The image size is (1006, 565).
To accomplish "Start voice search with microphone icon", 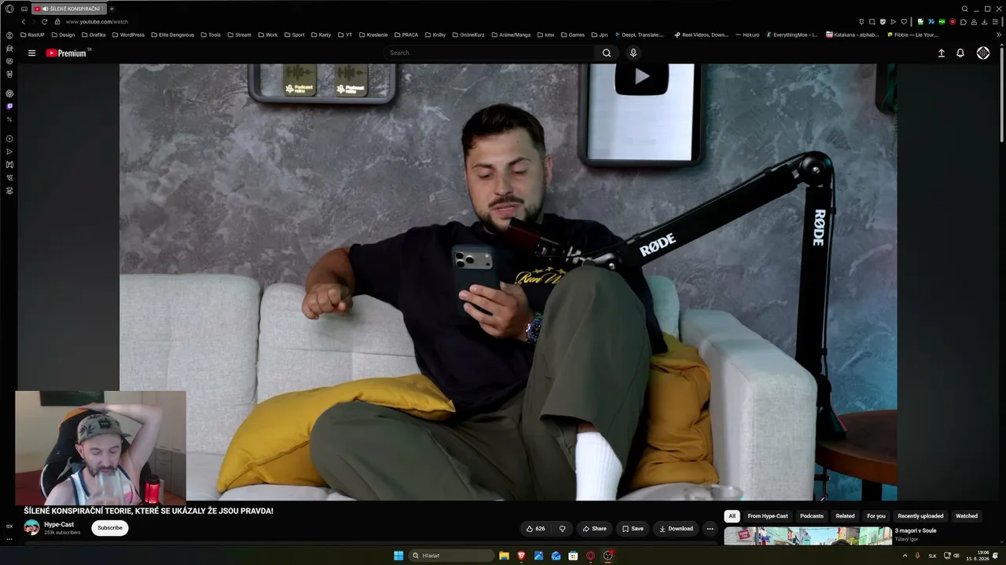I will click(x=633, y=53).
